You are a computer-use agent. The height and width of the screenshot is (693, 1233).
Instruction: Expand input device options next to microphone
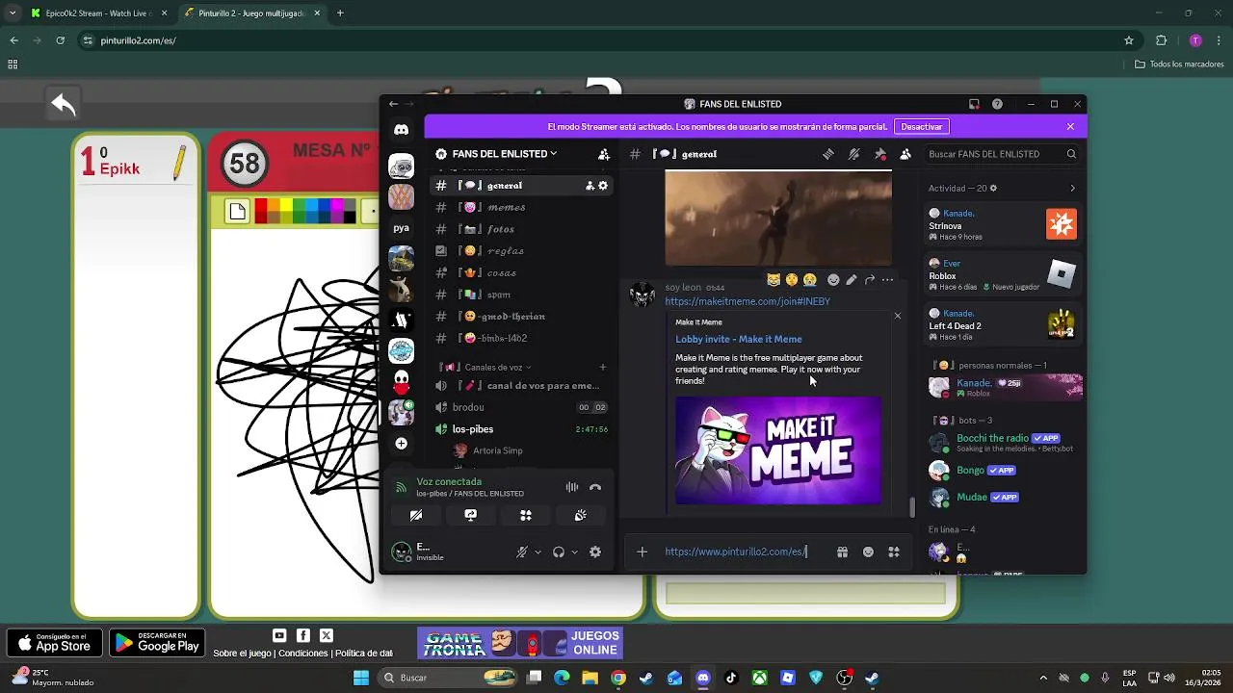click(x=538, y=552)
